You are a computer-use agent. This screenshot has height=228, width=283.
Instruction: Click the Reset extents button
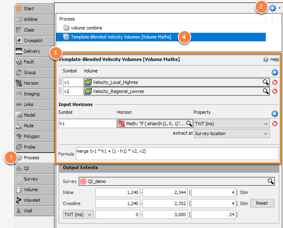click(x=262, y=203)
